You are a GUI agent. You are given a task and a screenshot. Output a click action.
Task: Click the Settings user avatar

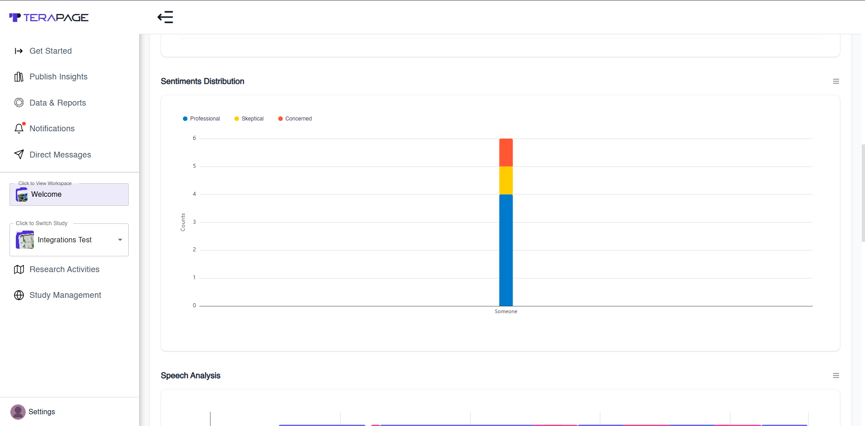click(18, 412)
